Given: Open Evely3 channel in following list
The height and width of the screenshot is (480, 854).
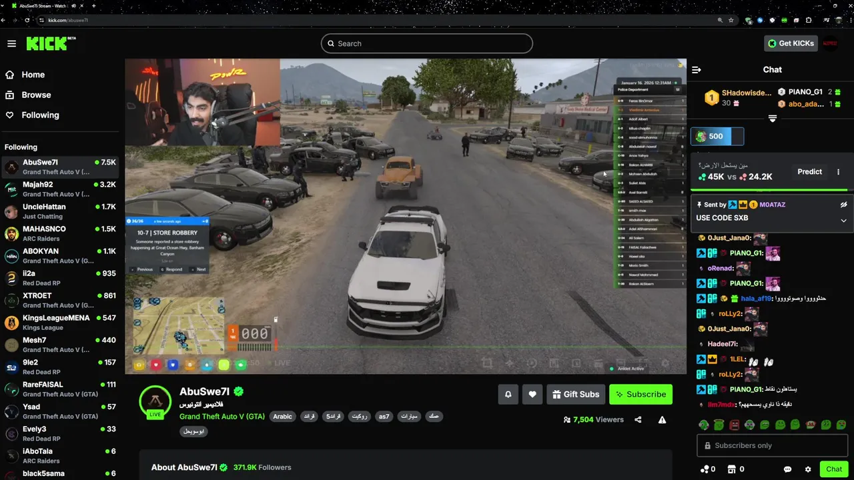Looking at the screenshot, I should pyautogui.click(x=60, y=433).
